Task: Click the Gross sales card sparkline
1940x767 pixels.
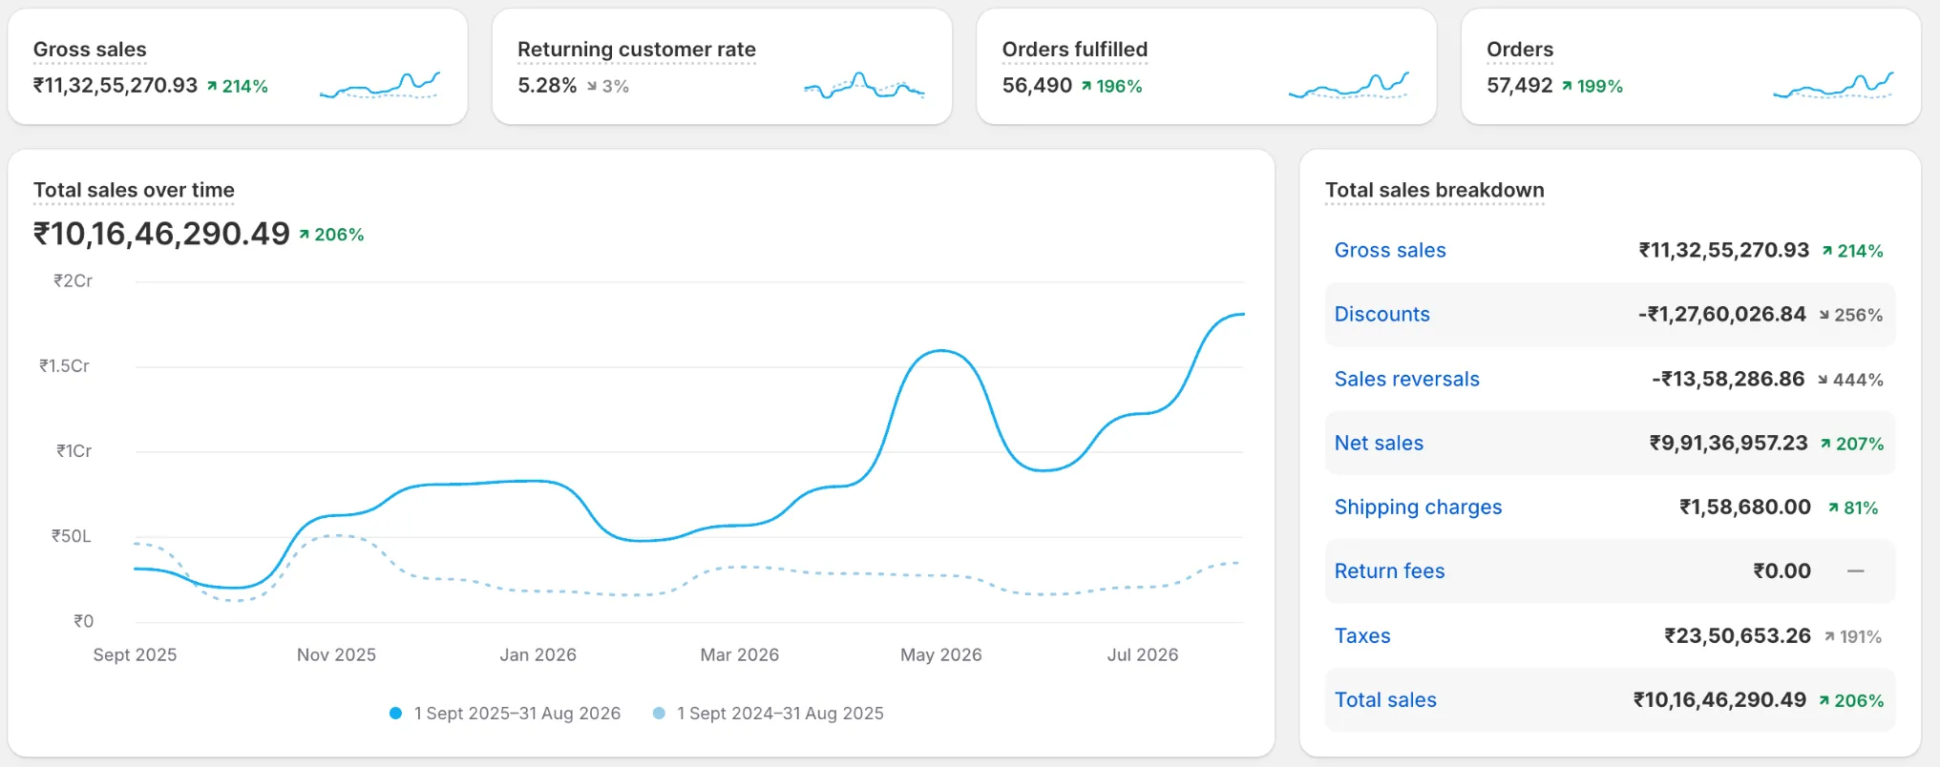Action: pos(379,86)
